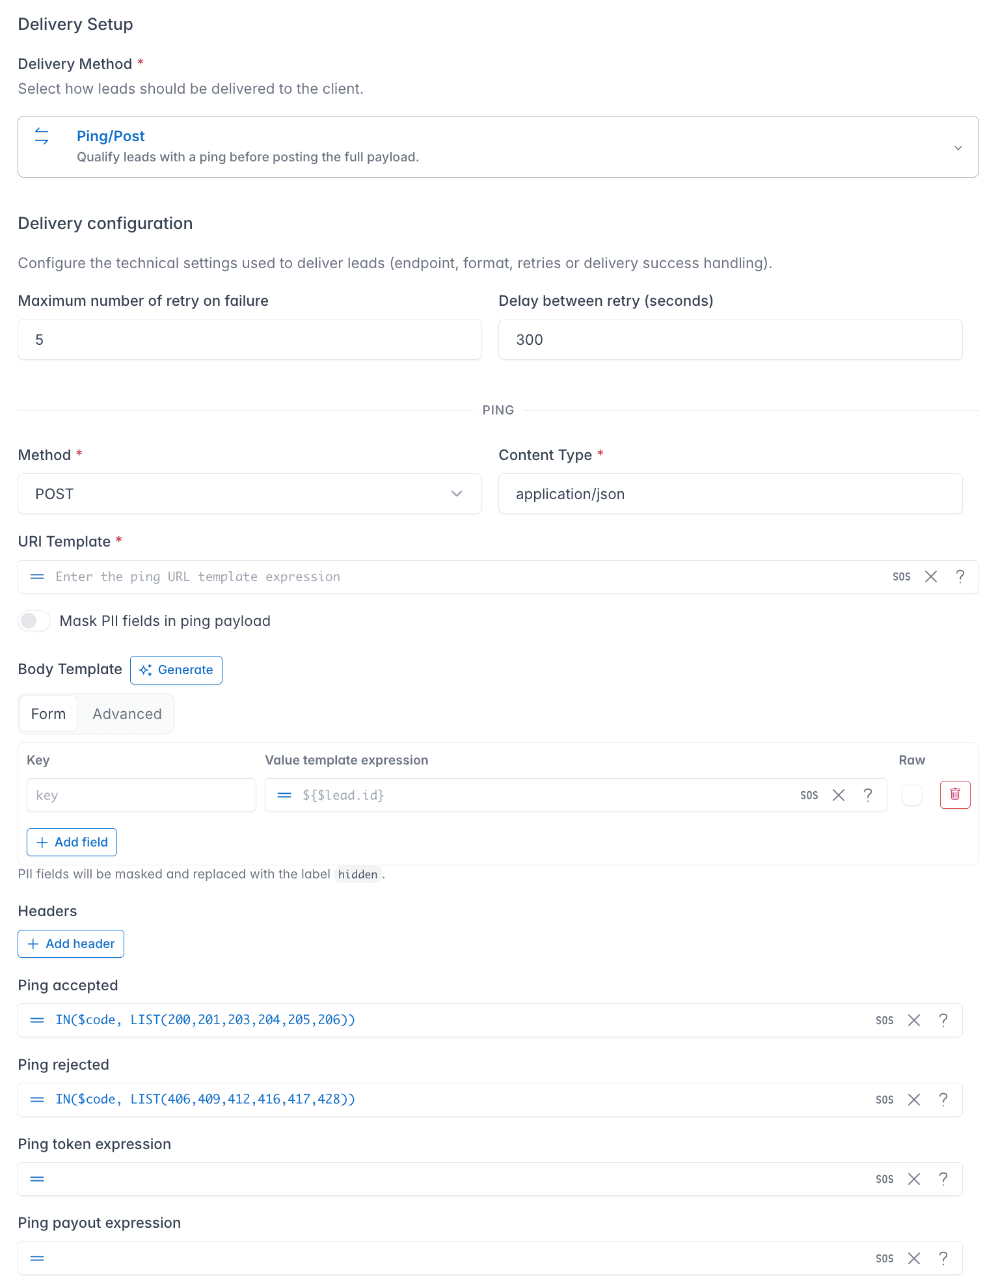Click the Key input field
Screen dimensions: 998x1287
click(x=141, y=795)
